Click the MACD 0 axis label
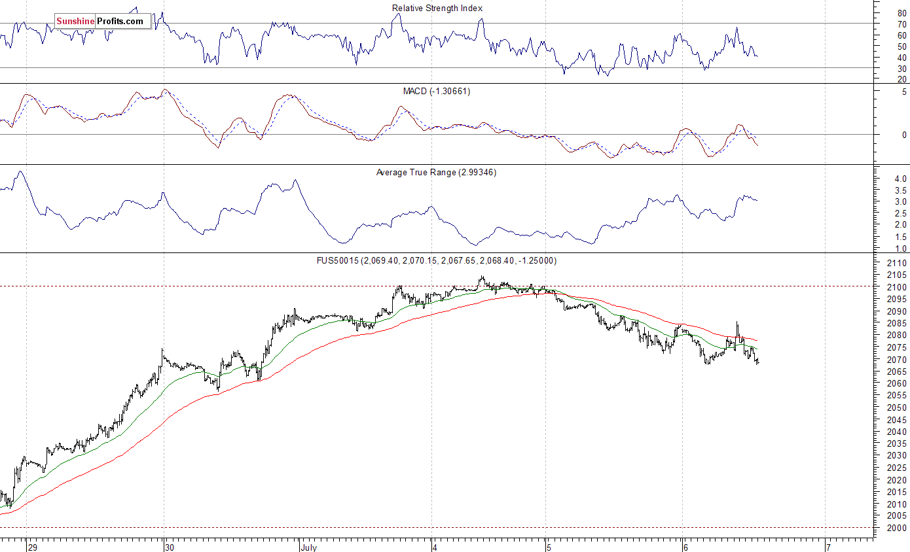This screenshot has width=910, height=552. [x=904, y=135]
